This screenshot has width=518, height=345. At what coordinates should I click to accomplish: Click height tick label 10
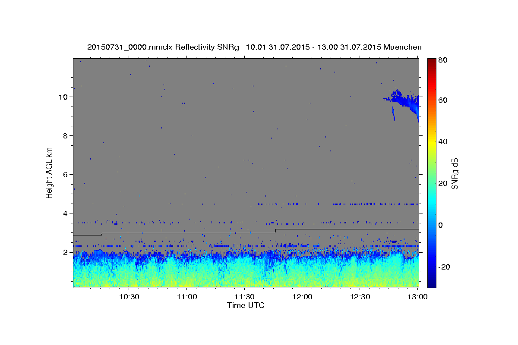63,97
